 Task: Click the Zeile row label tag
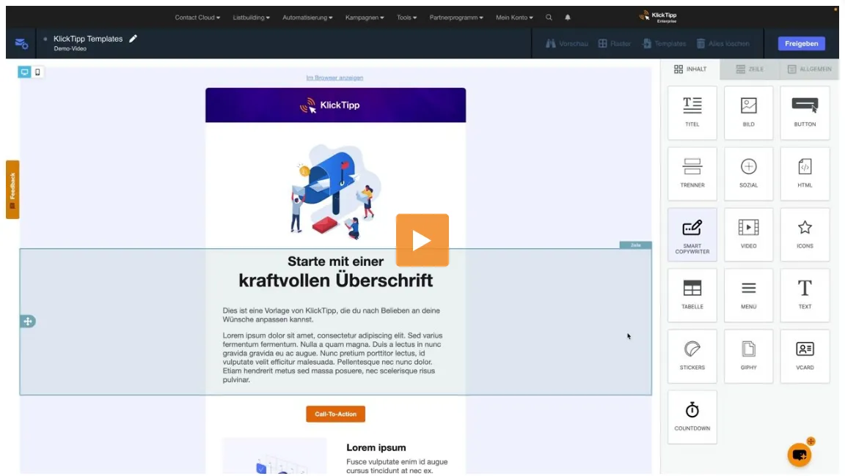pos(636,245)
